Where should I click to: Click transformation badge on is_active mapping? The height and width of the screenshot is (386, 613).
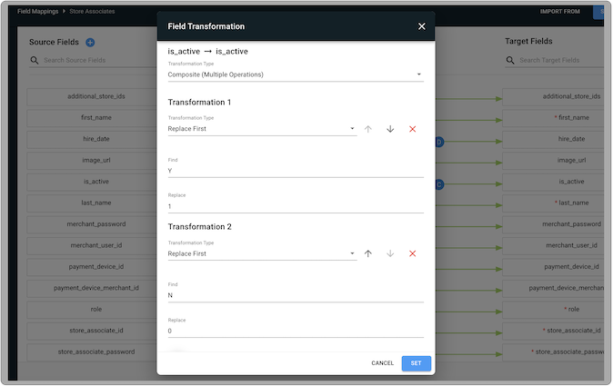pyautogui.click(x=439, y=184)
